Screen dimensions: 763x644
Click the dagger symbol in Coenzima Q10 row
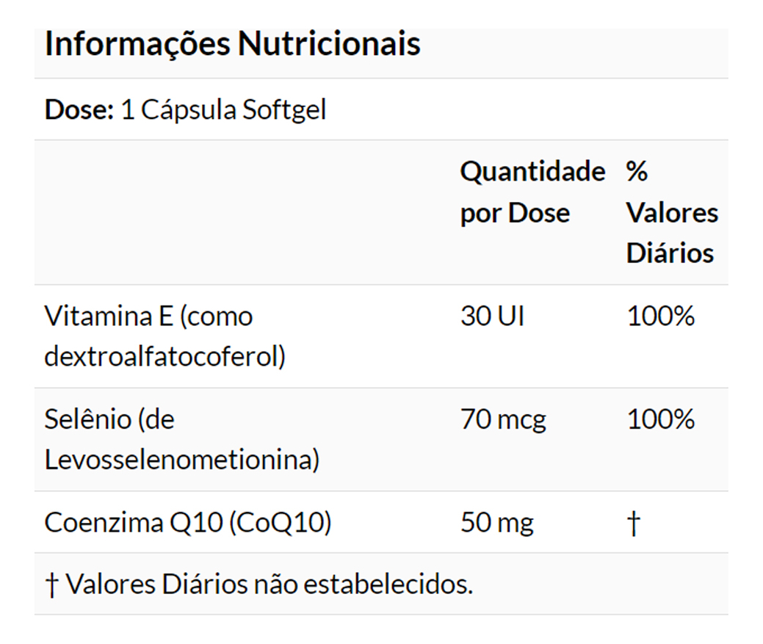[634, 523]
